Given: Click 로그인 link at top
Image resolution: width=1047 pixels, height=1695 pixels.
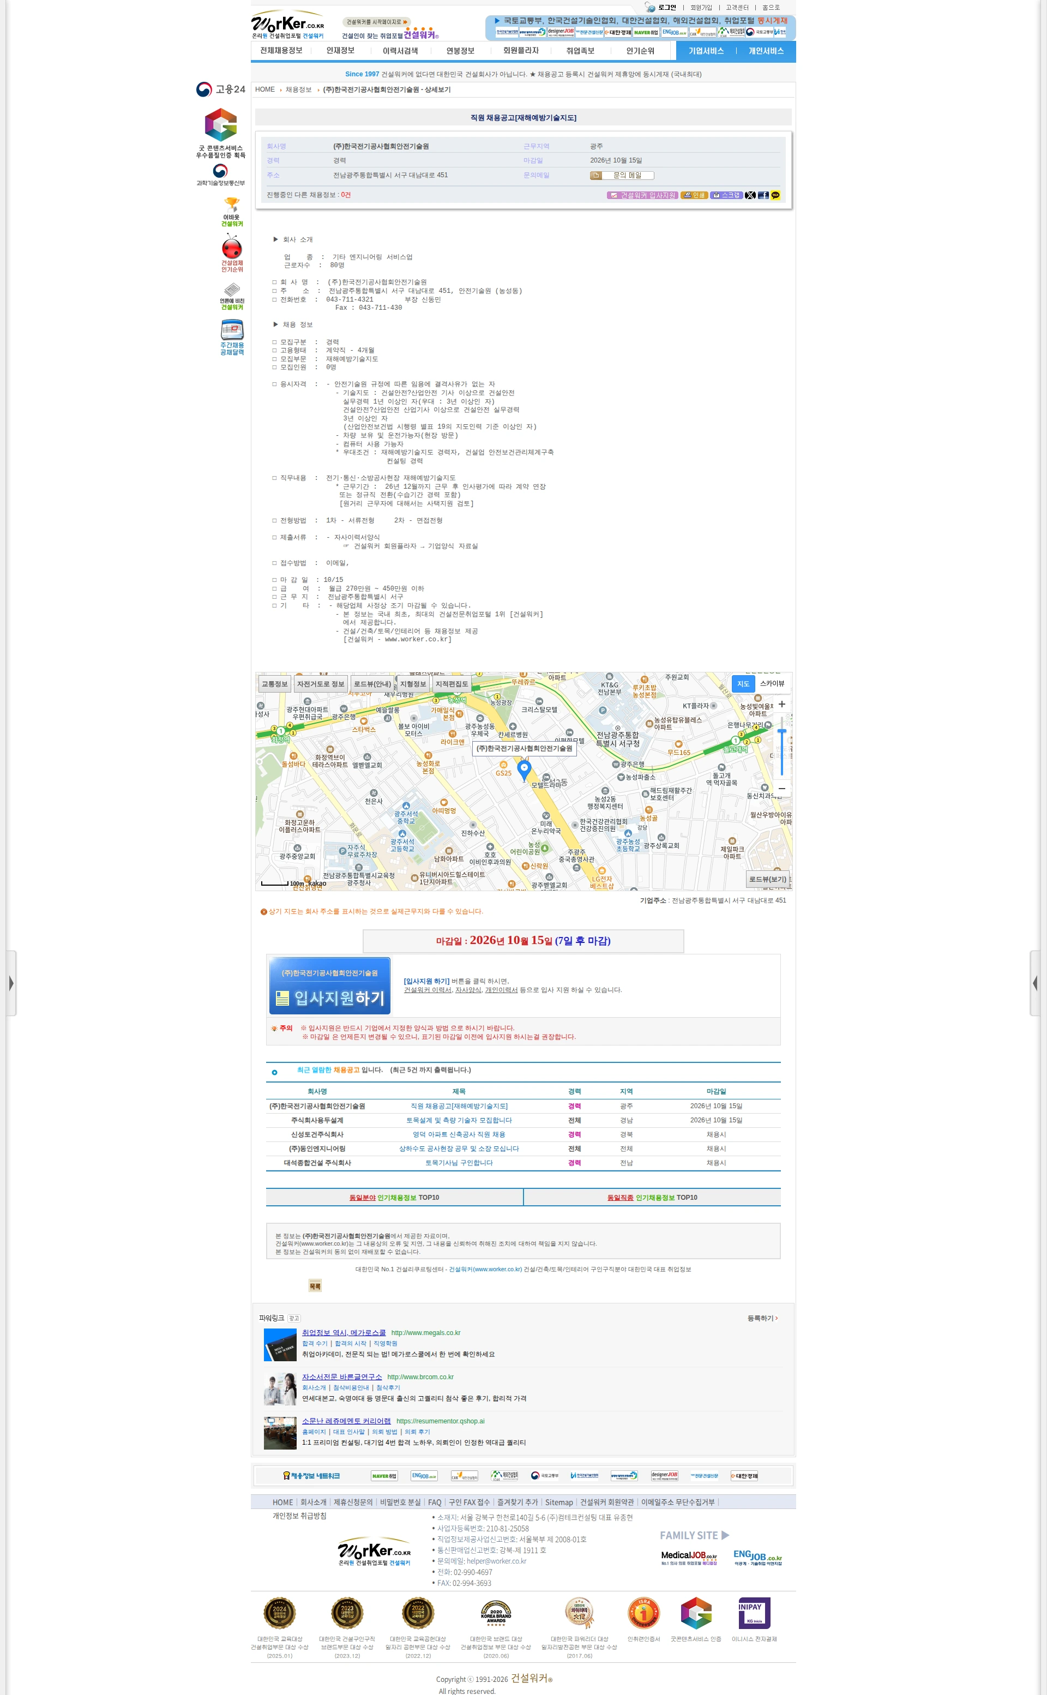Looking at the screenshot, I should coord(667,8).
